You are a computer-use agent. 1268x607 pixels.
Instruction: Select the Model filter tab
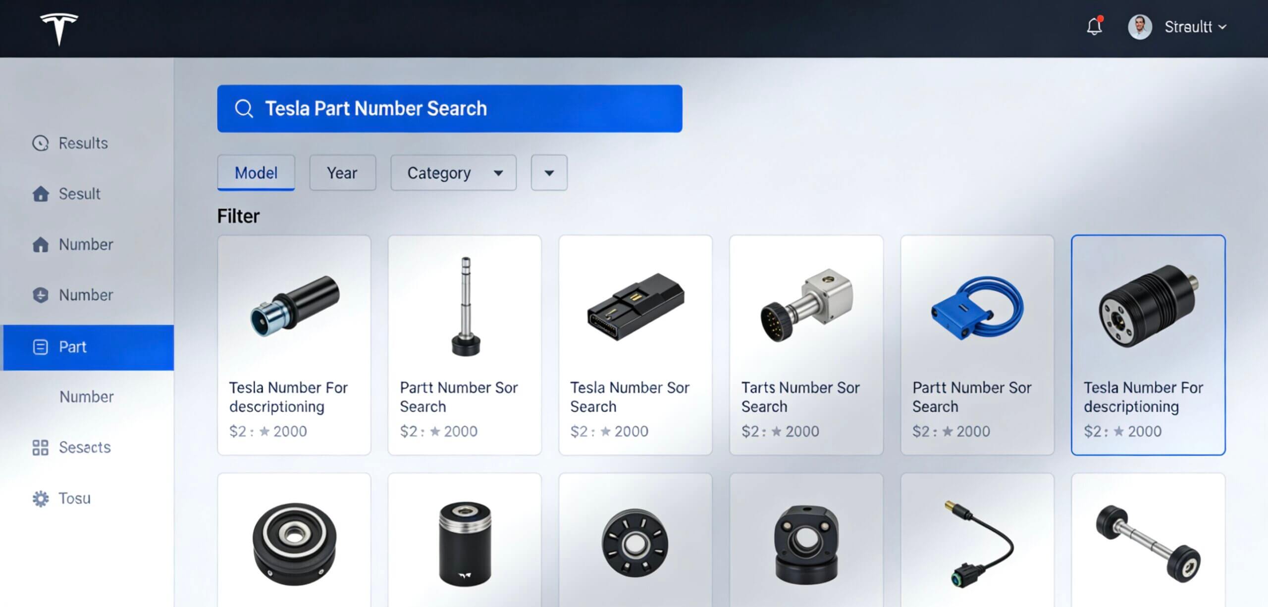256,173
